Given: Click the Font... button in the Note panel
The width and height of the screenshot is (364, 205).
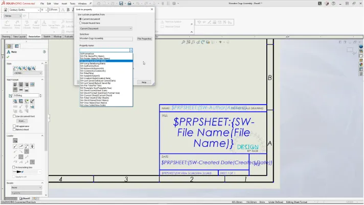Looking at the screenshot, I should (21, 121).
